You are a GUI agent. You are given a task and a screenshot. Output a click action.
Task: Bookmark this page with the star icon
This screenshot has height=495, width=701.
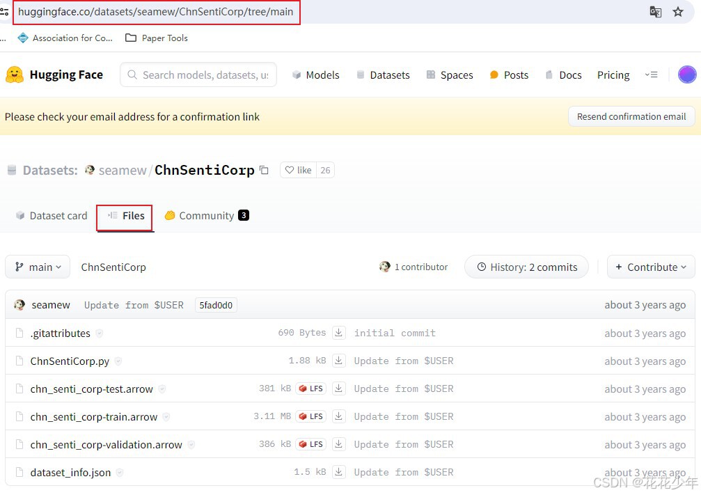[x=678, y=12]
